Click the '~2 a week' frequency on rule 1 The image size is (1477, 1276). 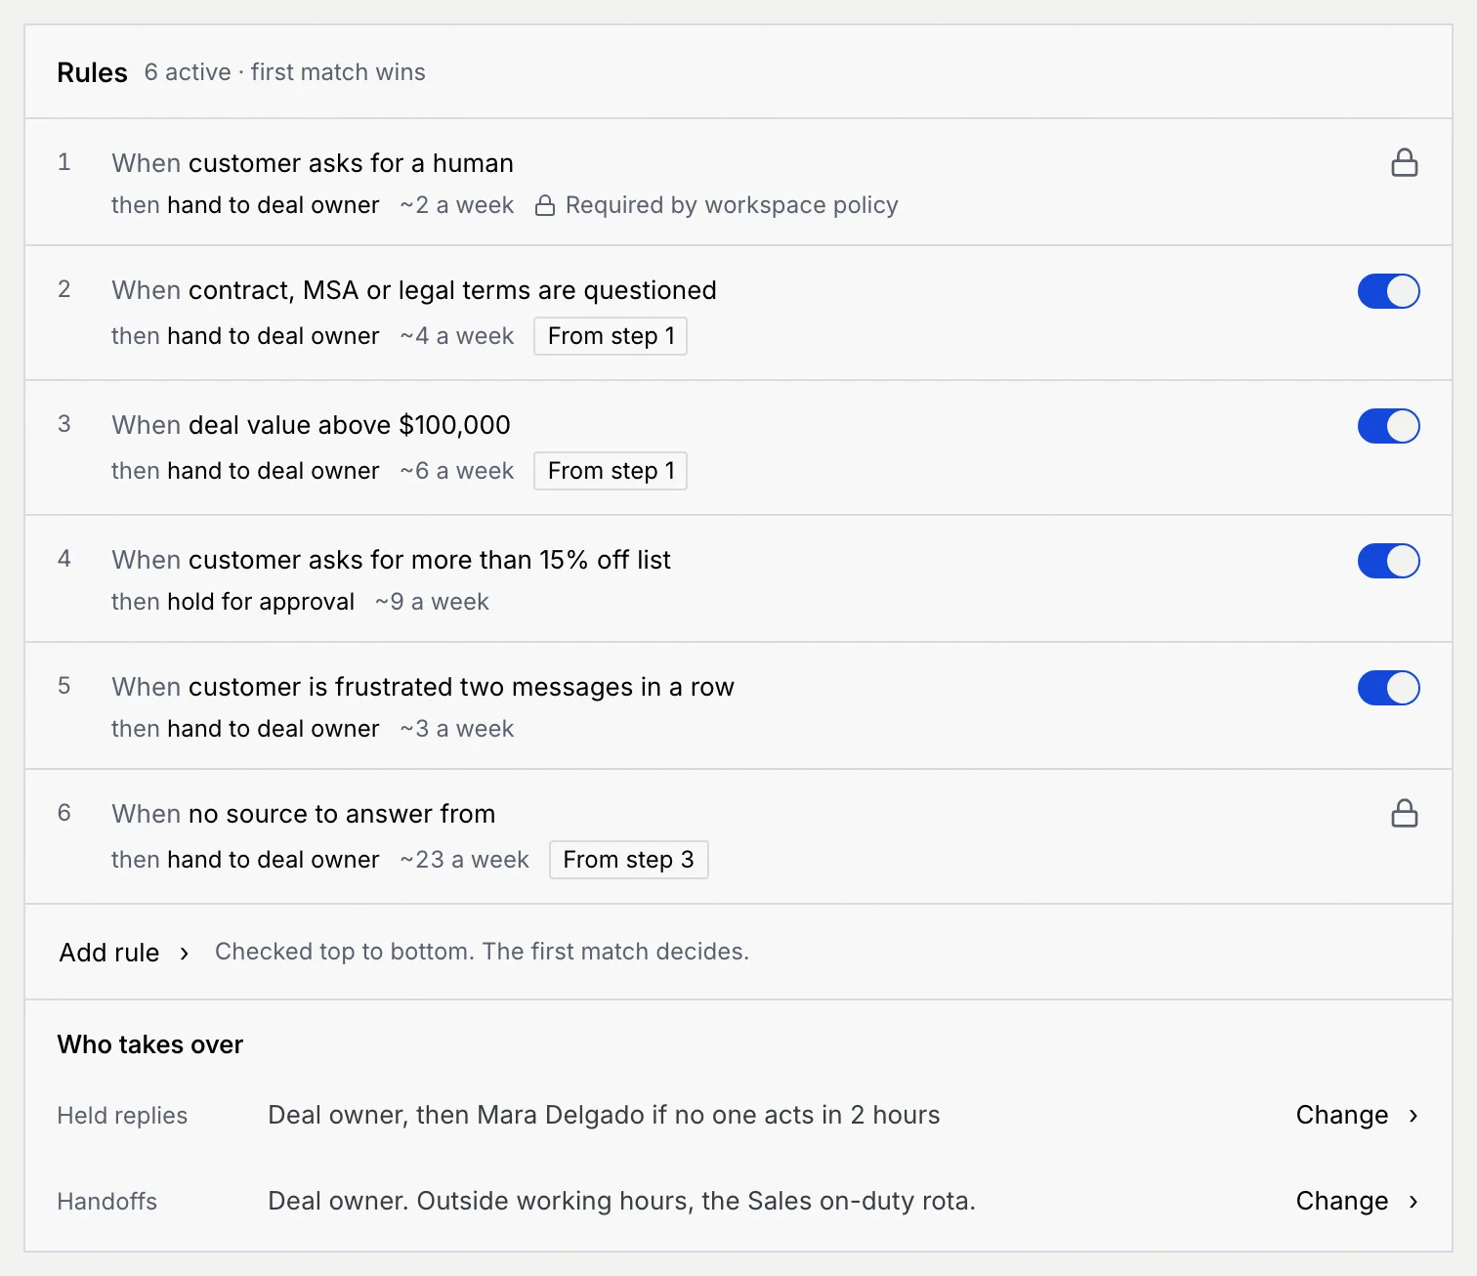click(x=456, y=205)
